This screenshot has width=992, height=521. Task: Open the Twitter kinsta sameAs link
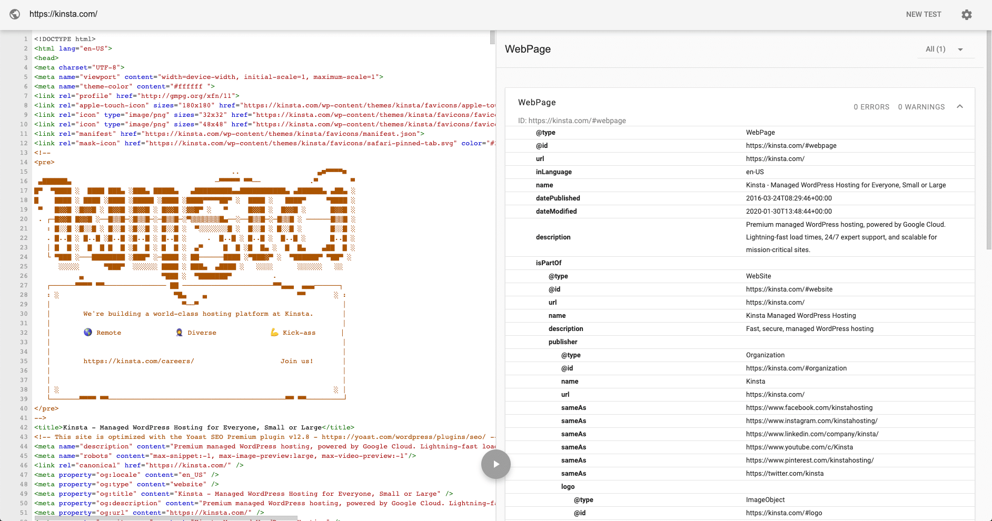pyautogui.click(x=785, y=473)
